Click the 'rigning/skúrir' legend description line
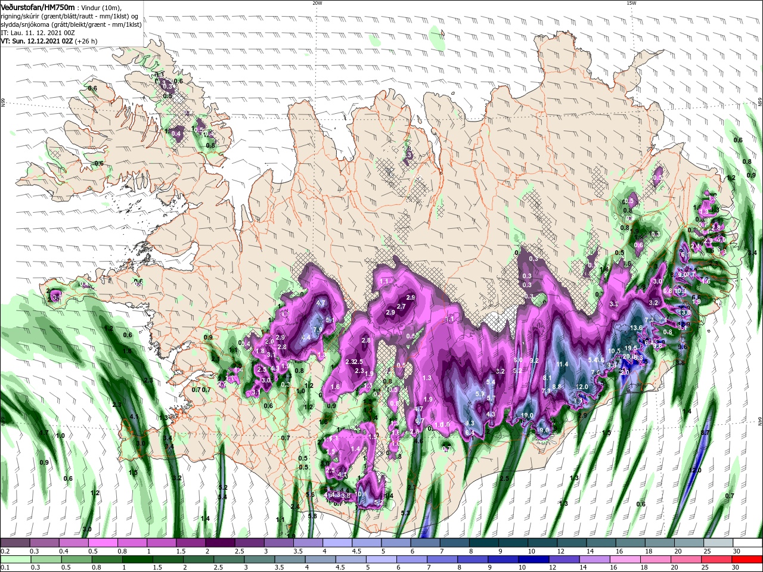Screen dimensions: 763x572 tap(69, 16)
